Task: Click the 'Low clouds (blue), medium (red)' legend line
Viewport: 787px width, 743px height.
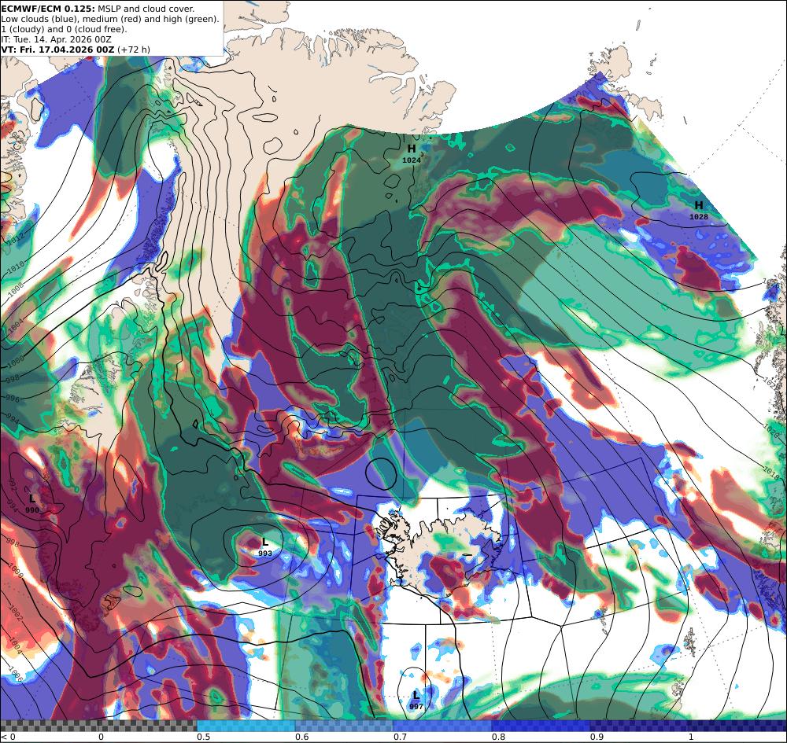Action: [110, 19]
